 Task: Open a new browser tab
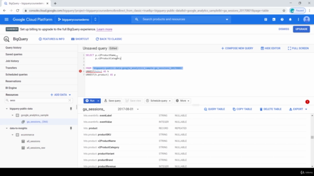[x=55, y=3]
